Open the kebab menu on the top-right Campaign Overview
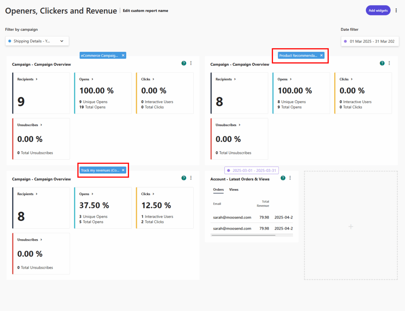Screen dimensions: 405x311 coord(389,63)
